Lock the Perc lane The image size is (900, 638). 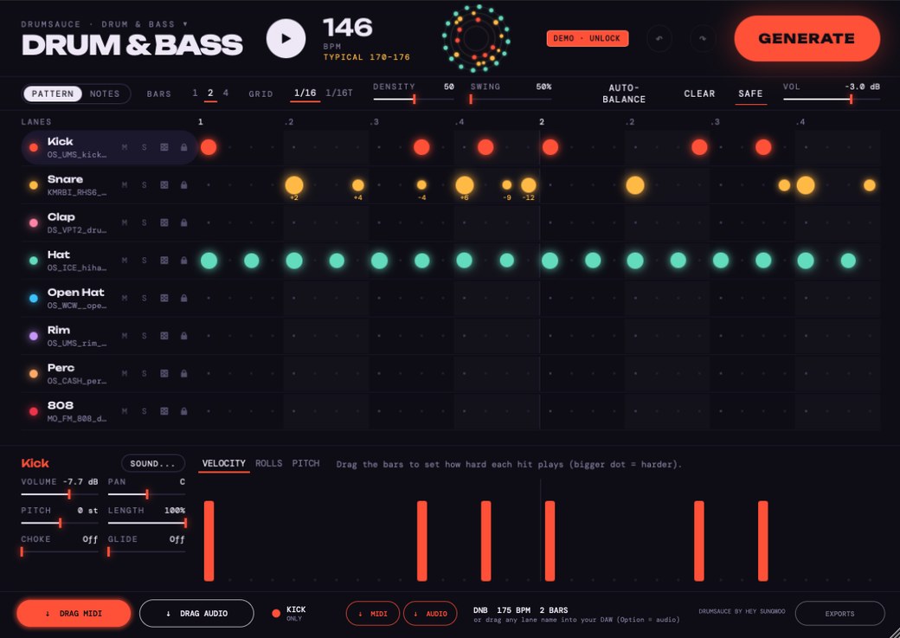(x=183, y=374)
